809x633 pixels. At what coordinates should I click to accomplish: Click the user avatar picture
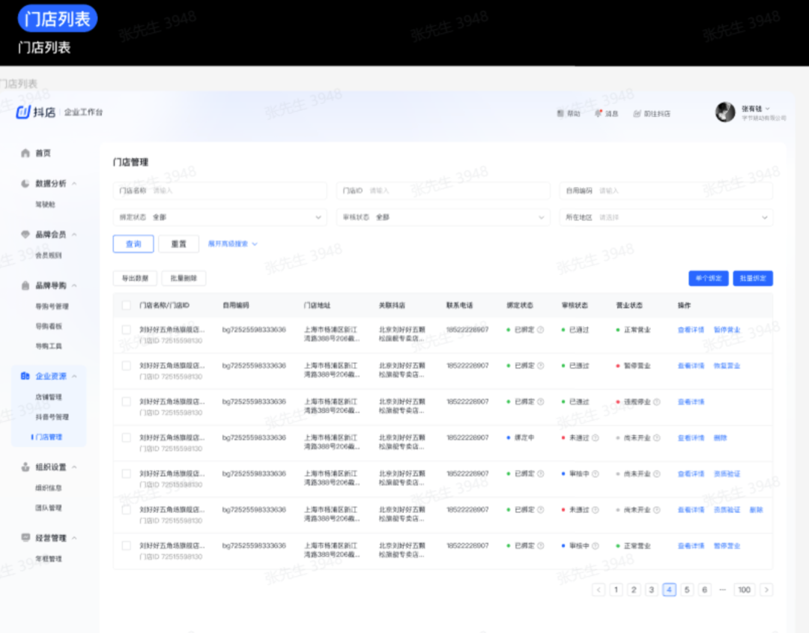(x=725, y=112)
